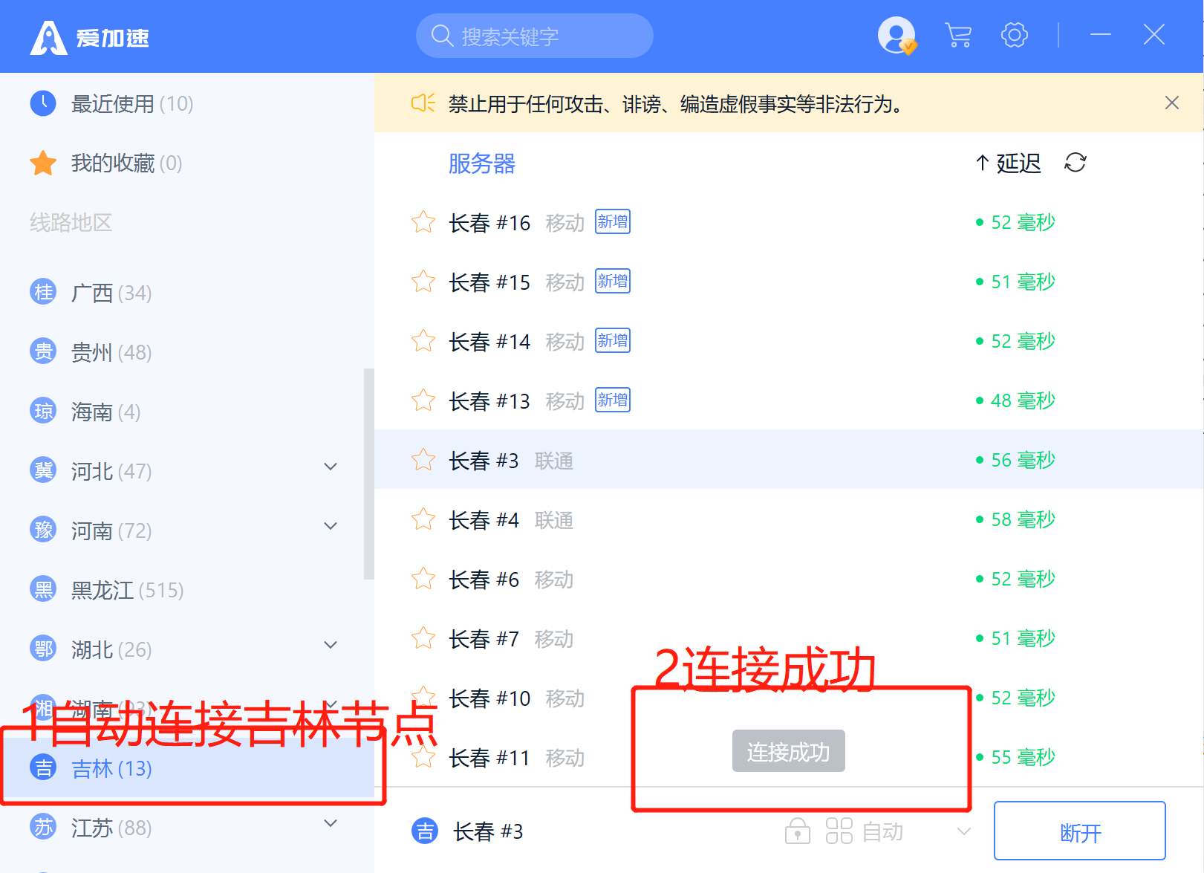Click the 贵 badge icon
The image size is (1204, 873).
tap(43, 351)
